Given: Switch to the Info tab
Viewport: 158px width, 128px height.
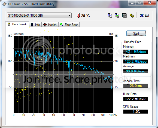Looking at the screenshot, I should pyautogui.click(x=35, y=25).
